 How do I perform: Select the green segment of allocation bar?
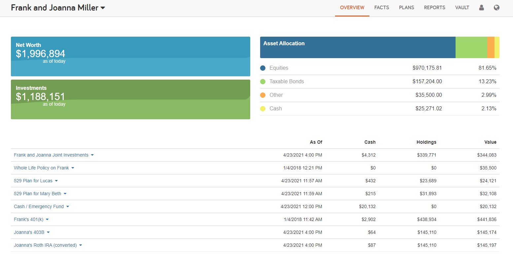(x=471, y=47)
